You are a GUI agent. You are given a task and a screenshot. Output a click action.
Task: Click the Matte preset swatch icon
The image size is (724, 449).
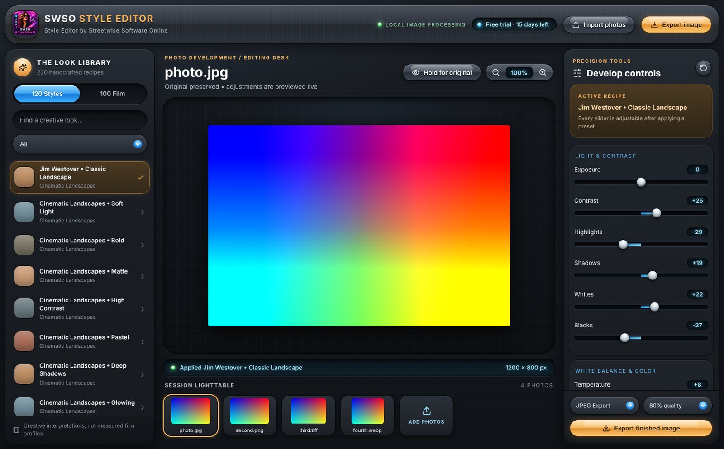[24, 276]
